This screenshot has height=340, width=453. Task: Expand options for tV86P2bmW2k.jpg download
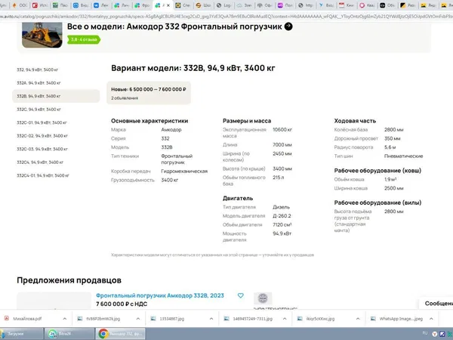click(138, 319)
